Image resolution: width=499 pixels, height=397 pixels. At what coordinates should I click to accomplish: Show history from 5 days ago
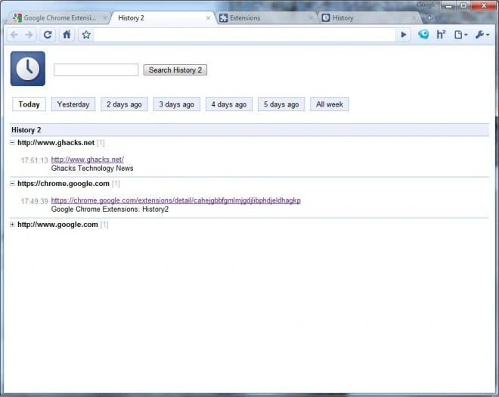[x=281, y=104]
